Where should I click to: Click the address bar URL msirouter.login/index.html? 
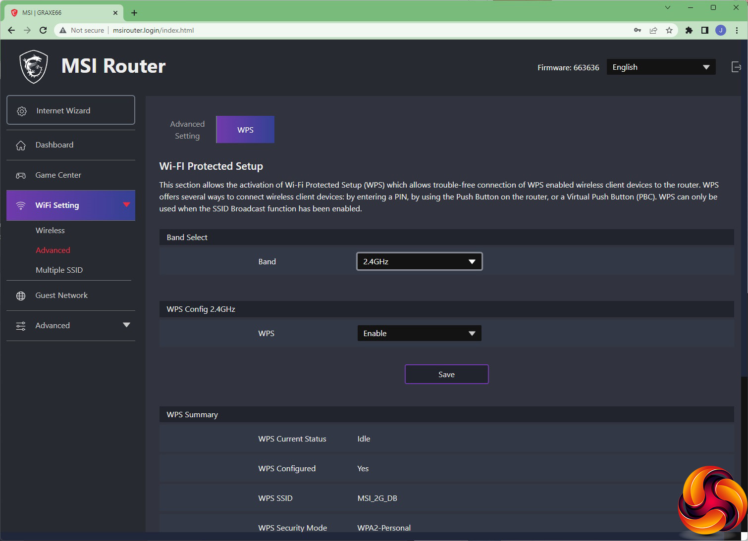point(154,30)
